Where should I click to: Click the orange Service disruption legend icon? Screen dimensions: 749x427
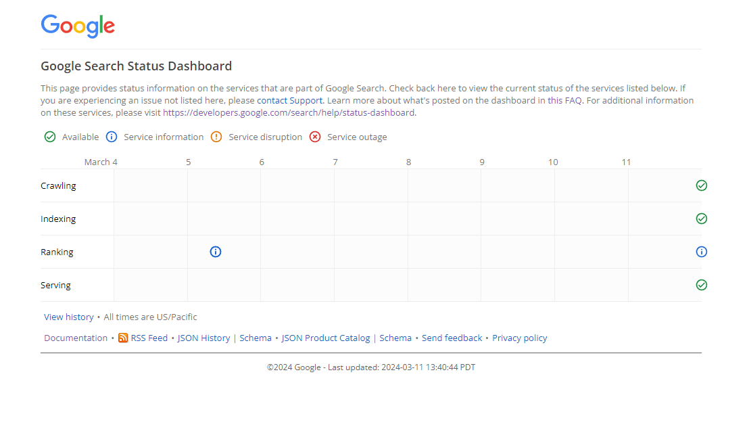pos(216,137)
